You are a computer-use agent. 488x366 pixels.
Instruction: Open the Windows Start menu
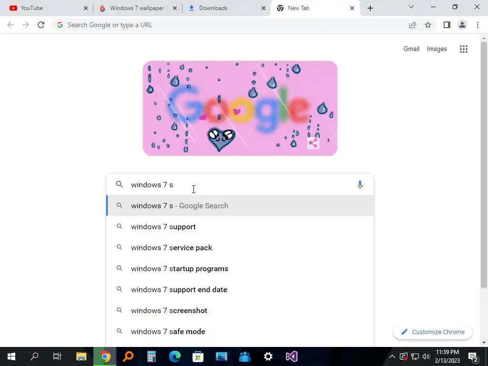(x=11, y=356)
